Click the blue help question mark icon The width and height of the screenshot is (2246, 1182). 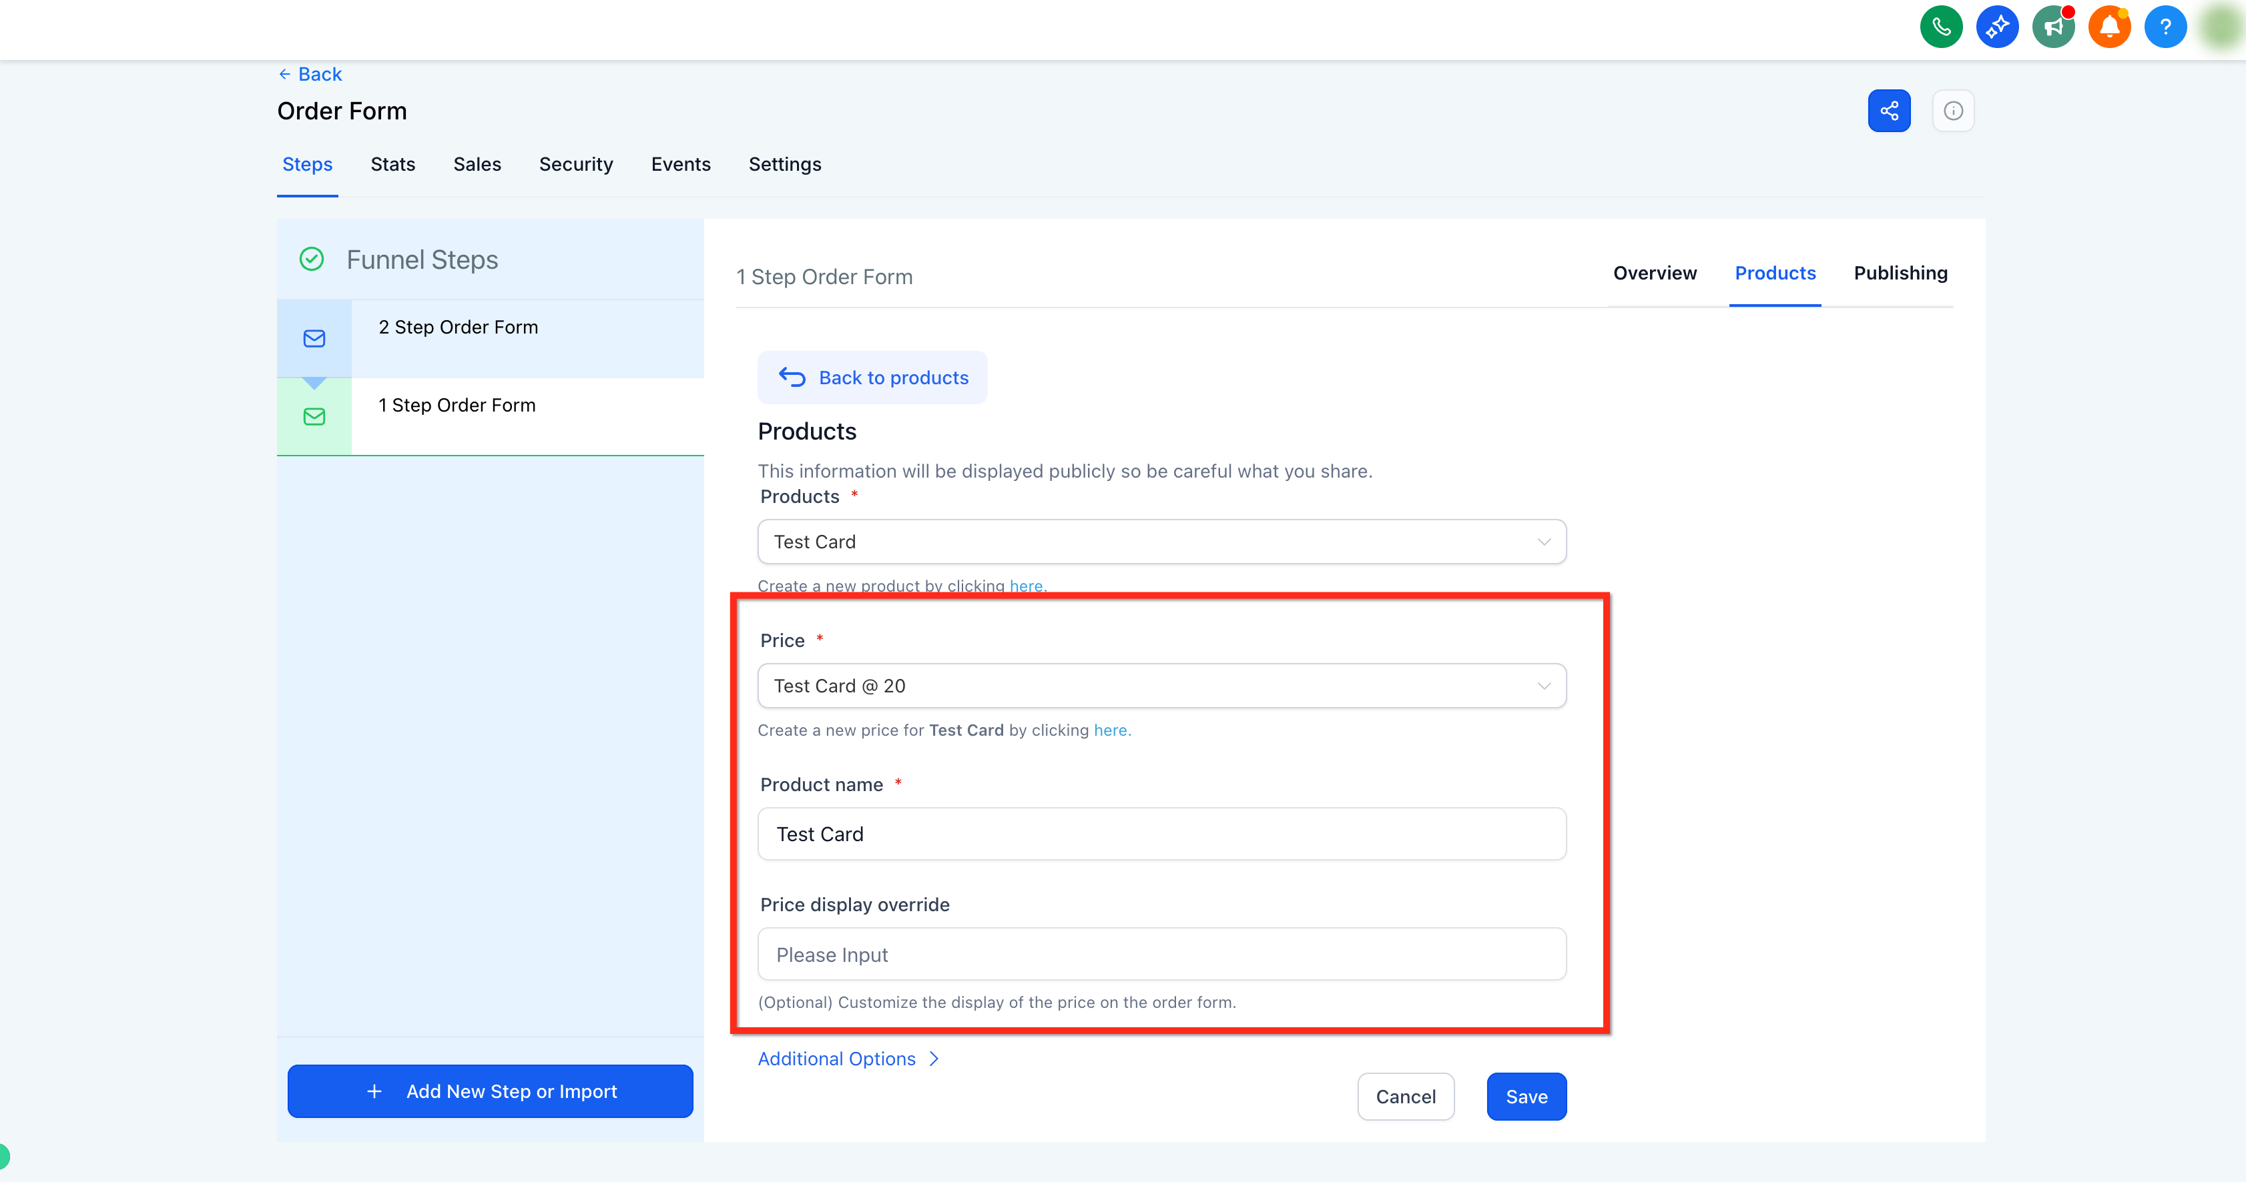click(x=2165, y=27)
